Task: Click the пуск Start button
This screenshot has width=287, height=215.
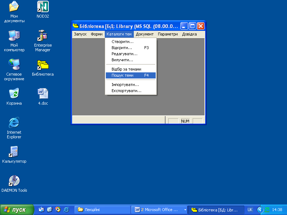Action: coord(17,210)
